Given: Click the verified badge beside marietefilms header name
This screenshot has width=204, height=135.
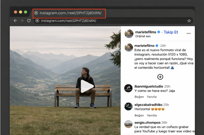Looking at the screenshot, I should click(159, 32).
